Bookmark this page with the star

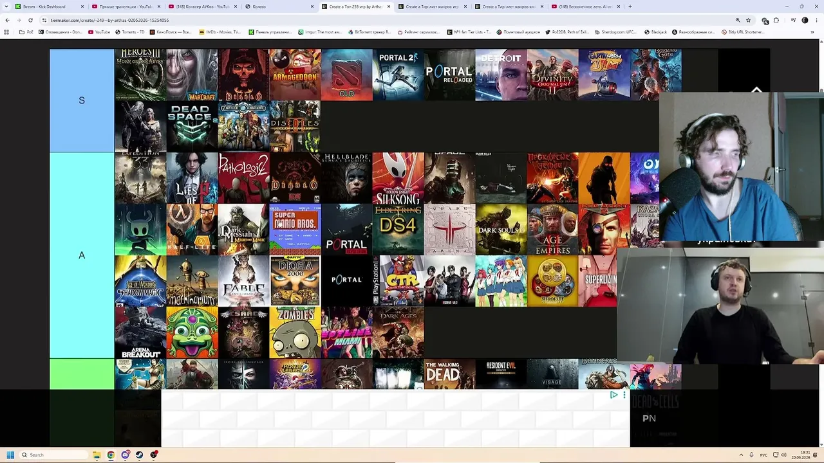pyautogui.click(x=748, y=20)
